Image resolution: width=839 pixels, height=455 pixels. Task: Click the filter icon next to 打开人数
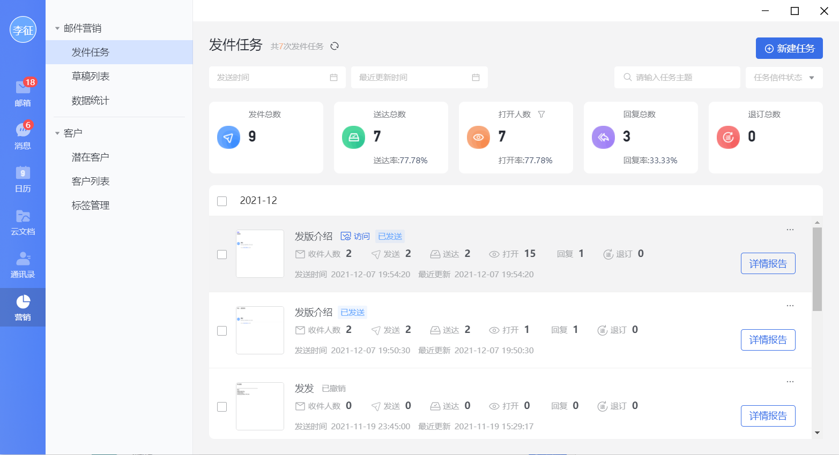[x=541, y=114]
